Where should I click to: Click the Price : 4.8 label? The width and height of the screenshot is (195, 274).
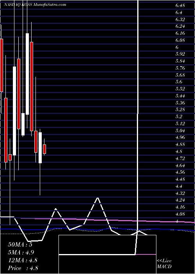[23, 268]
